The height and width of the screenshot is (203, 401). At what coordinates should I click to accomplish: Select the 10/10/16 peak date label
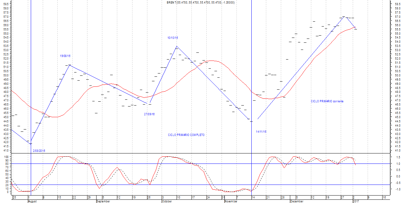point(173,38)
